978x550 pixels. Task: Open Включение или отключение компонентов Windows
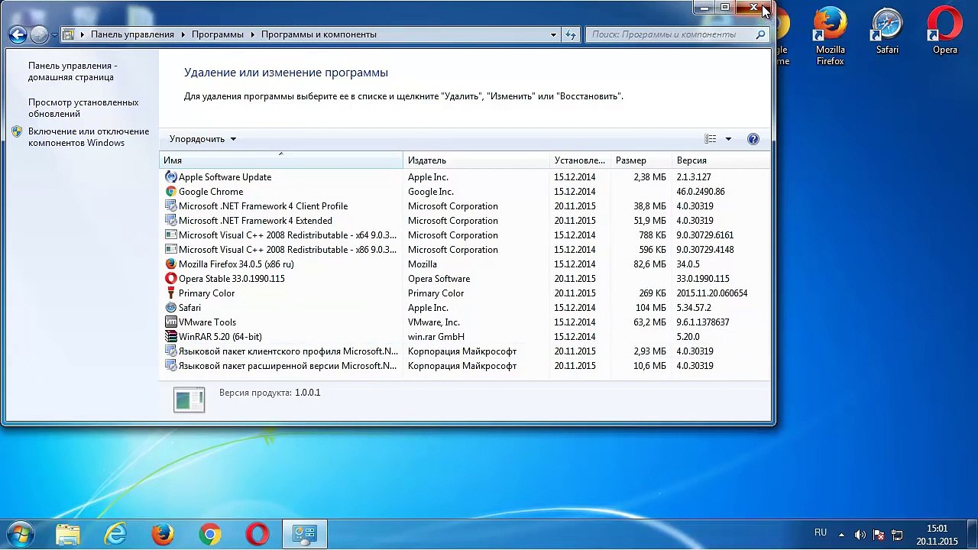pos(89,137)
